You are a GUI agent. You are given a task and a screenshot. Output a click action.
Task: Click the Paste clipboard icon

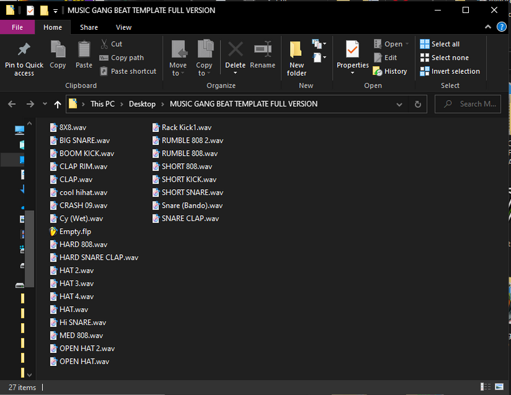coord(84,50)
